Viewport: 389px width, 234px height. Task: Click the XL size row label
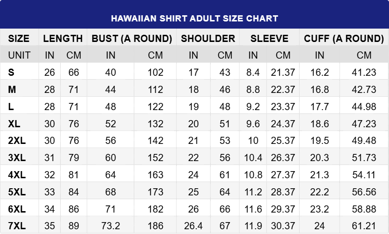point(14,124)
